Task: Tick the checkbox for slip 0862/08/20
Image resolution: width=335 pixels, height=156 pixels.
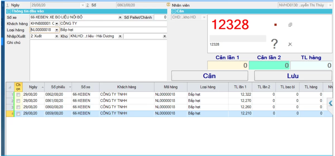Action: 18,95
